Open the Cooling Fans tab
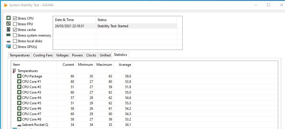The image size is (285, 129). [x=43, y=55]
